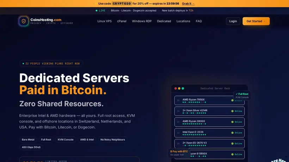Select the Full Root feature tag
The height and width of the screenshot is (162, 289).
point(46,140)
